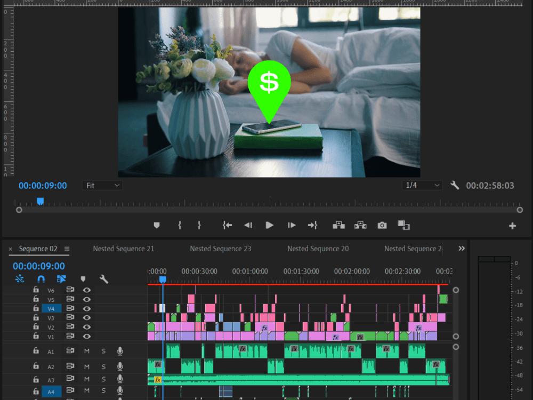The height and width of the screenshot is (400, 533).
Task: Open the button editor plus icon
Action: click(x=512, y=226)
